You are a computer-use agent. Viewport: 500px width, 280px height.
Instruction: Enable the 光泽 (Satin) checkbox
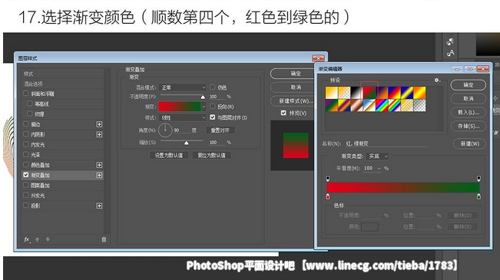(26, 154)
